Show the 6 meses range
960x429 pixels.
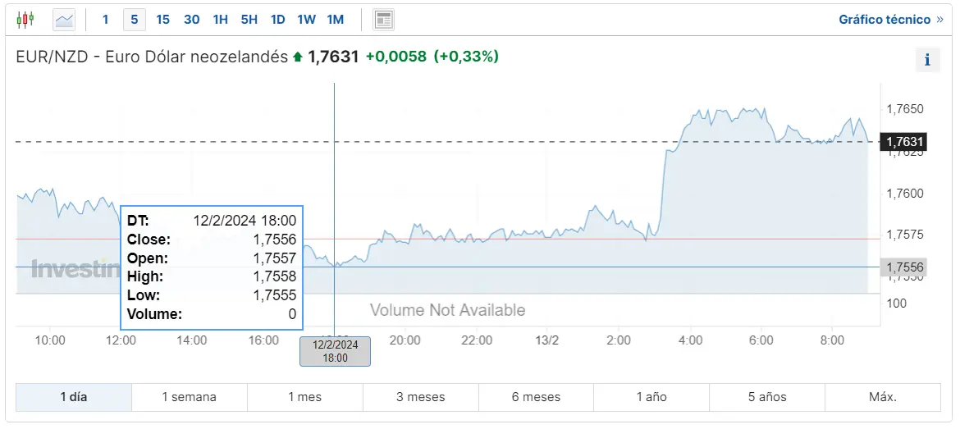537,397
